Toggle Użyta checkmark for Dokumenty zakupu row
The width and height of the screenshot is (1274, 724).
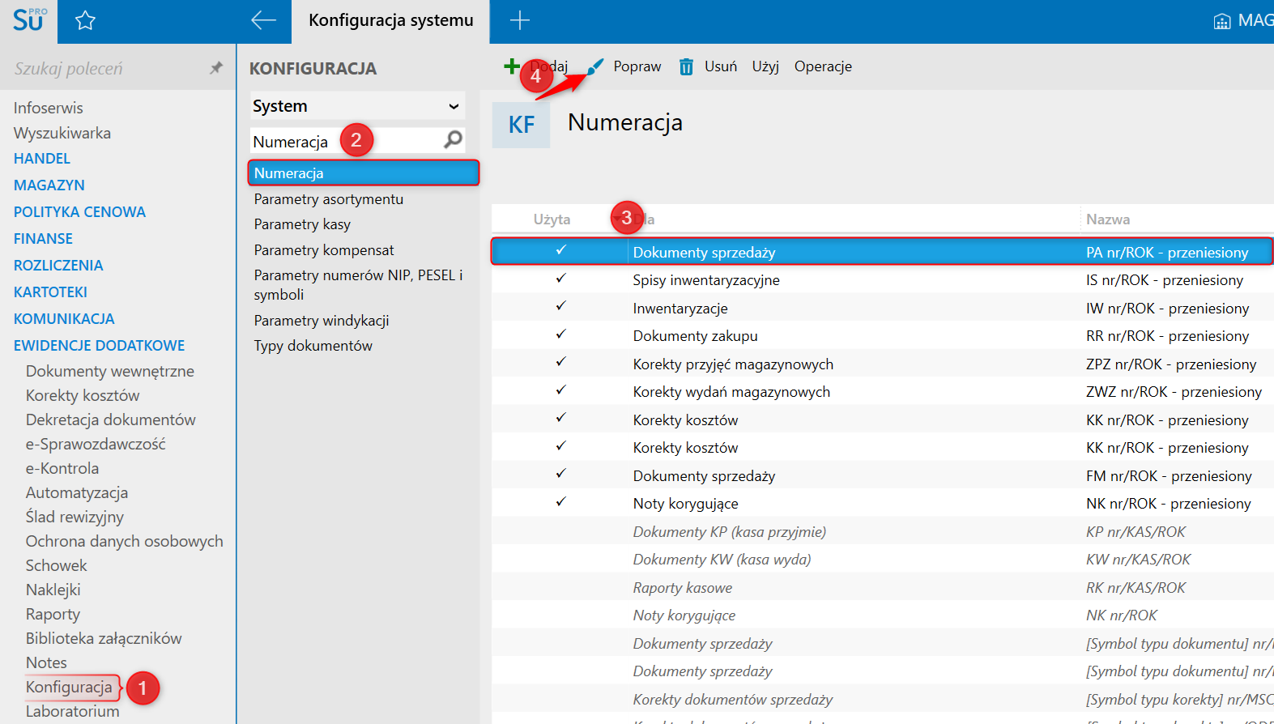(x=560, y=334)
